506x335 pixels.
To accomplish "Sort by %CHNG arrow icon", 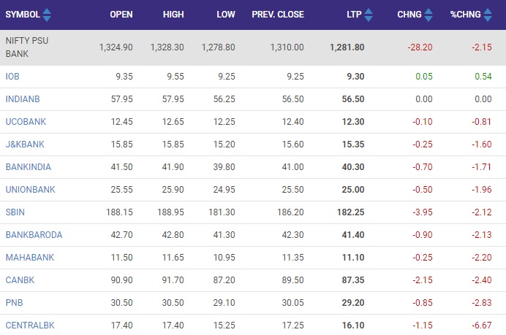I will (488, 15).
